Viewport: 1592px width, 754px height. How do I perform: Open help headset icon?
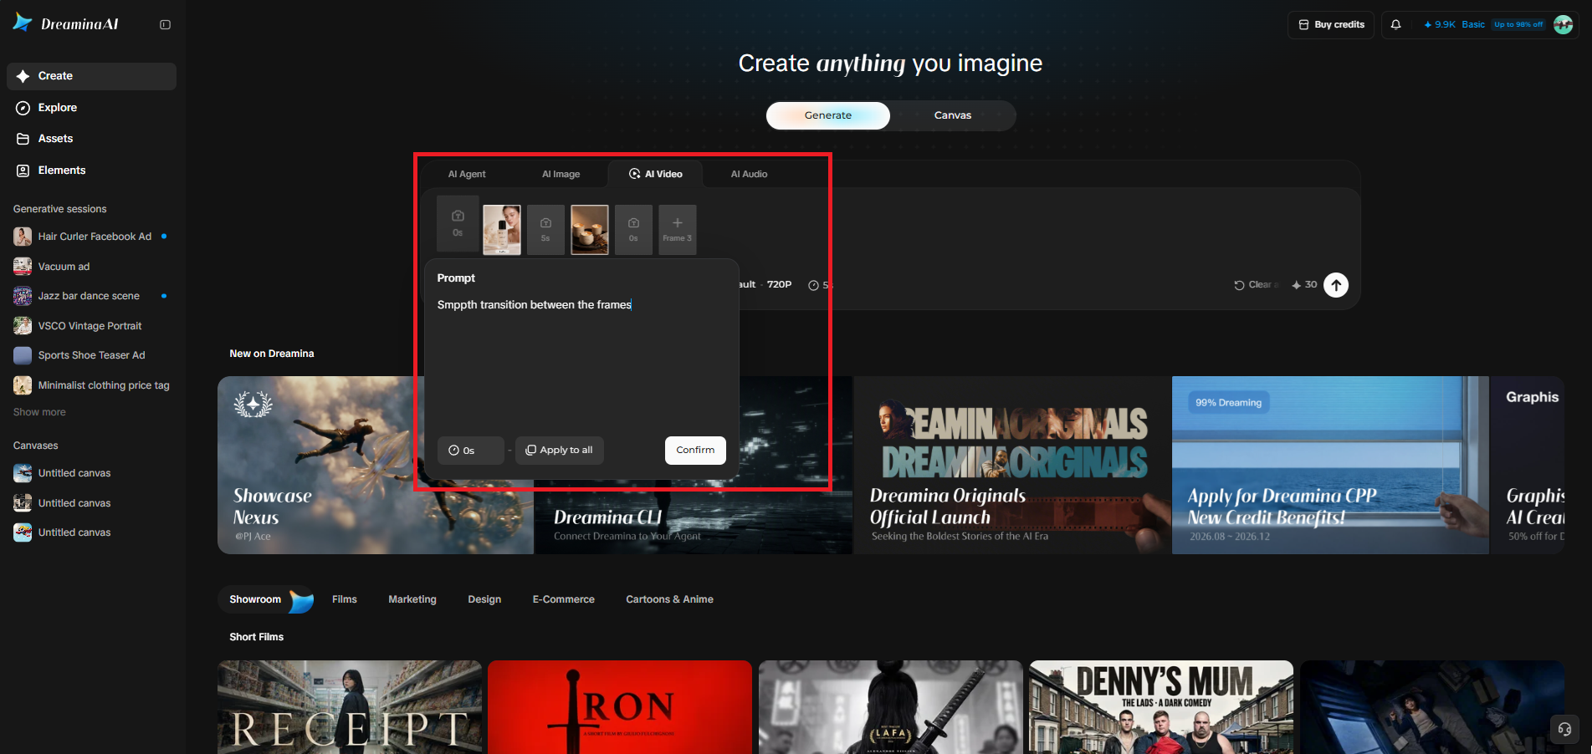point(1564,729)
